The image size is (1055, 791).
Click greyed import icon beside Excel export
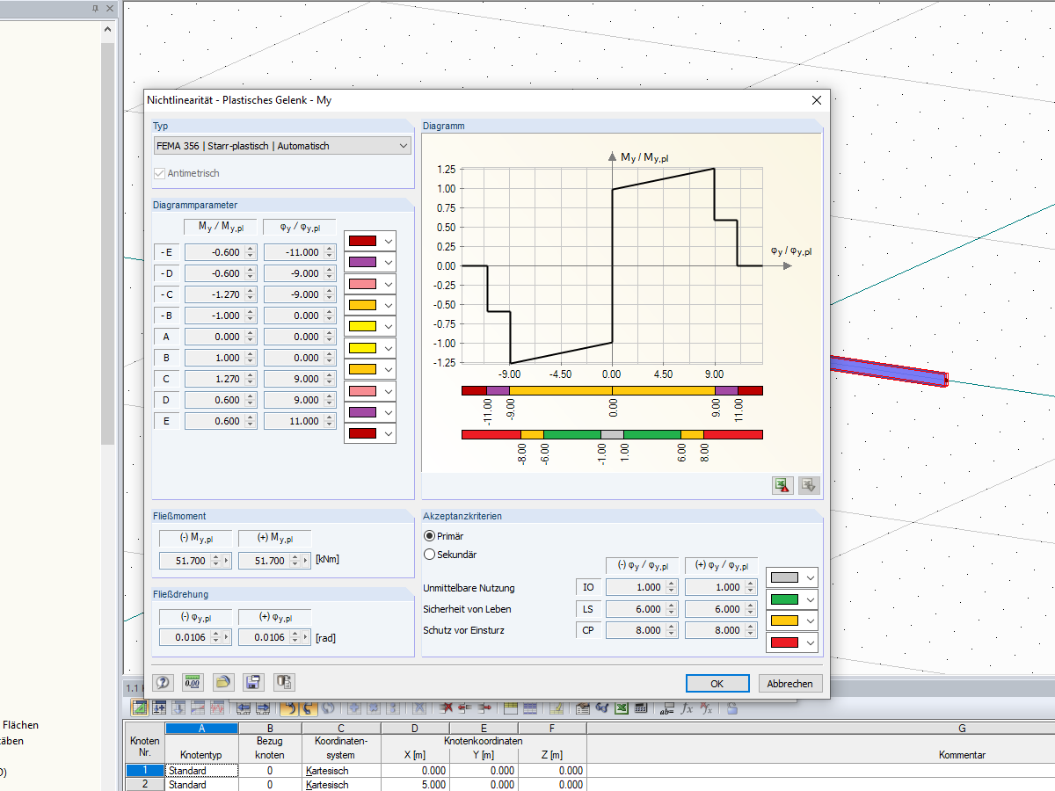809,484
